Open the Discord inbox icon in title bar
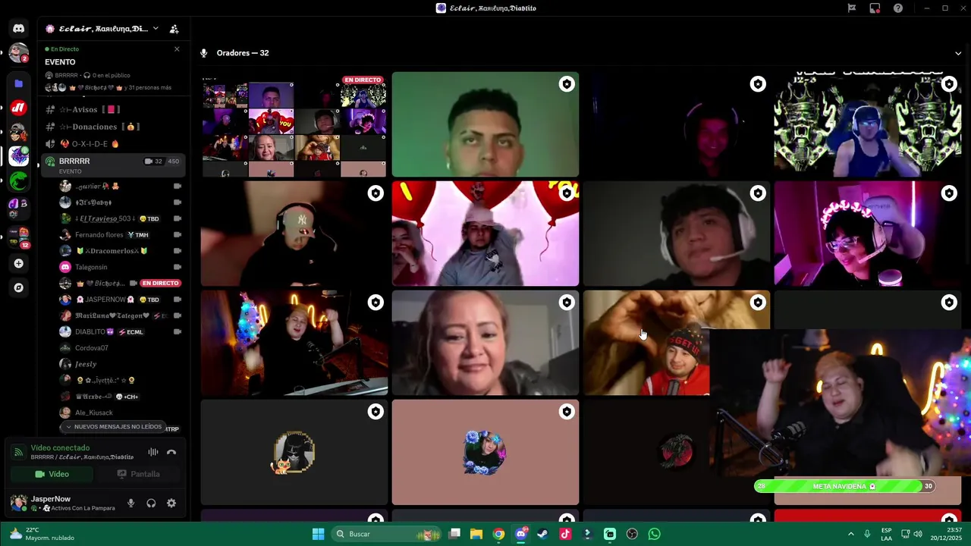The image size is (971, 546). pos(852,8)
